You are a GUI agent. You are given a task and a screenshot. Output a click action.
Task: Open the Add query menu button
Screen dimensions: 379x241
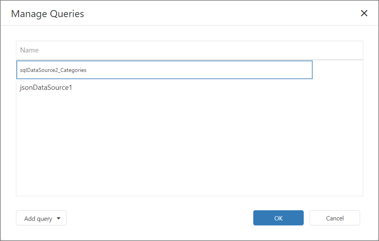coord(41,218)
